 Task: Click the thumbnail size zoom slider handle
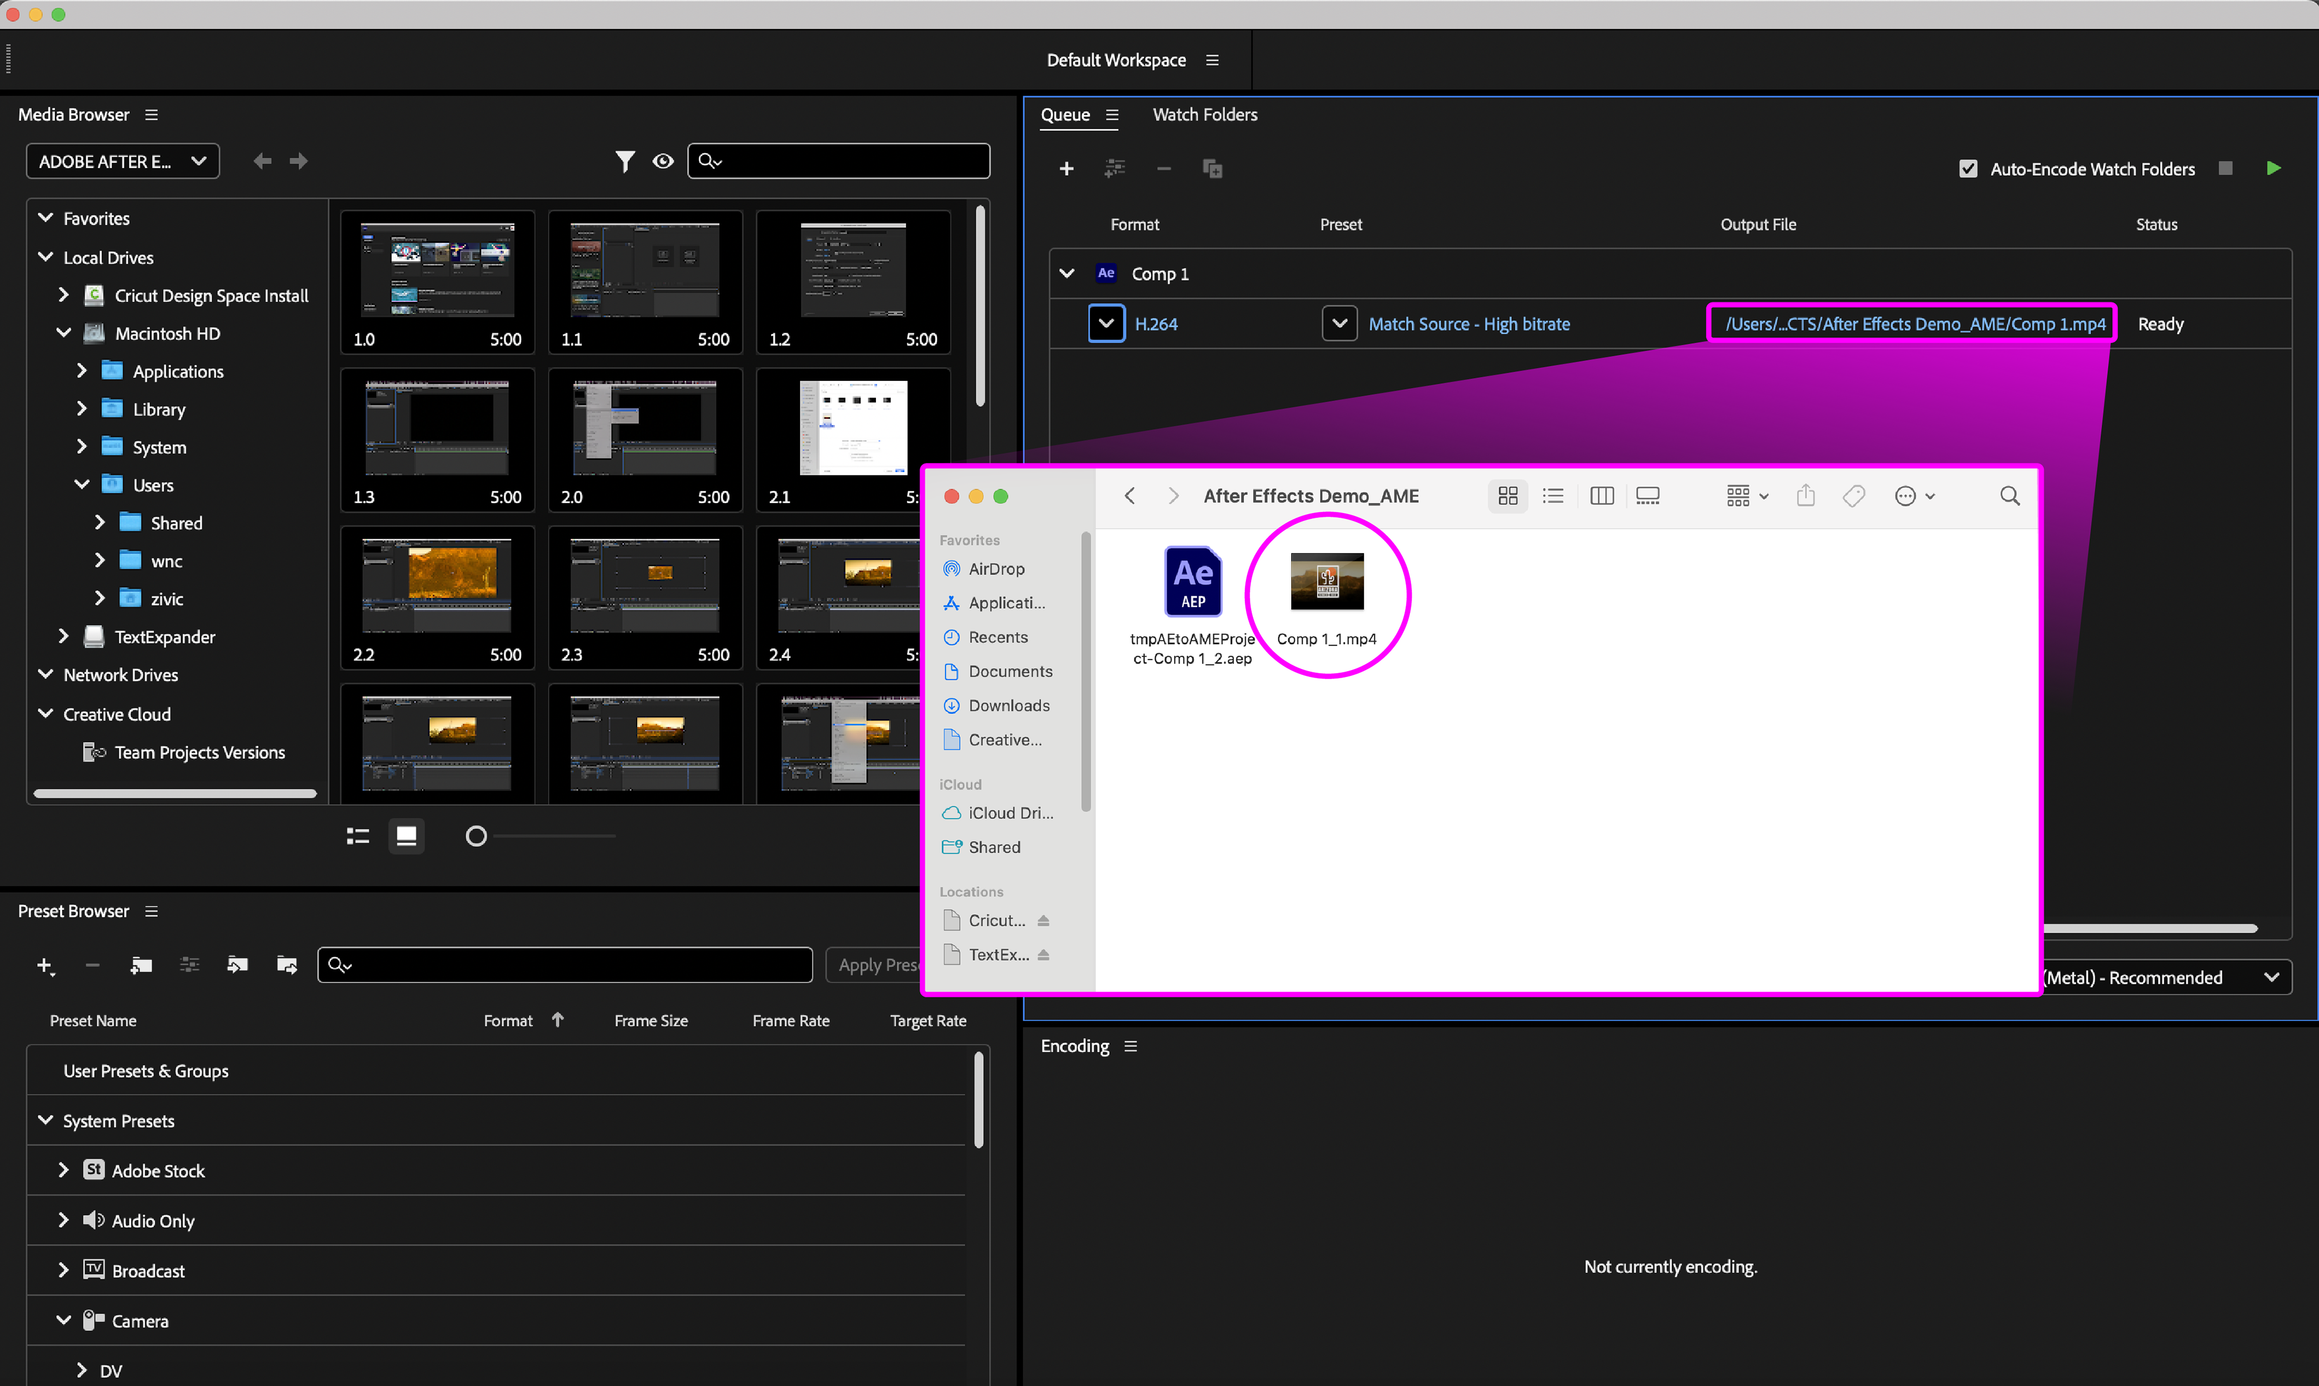(x=477, y=836)
